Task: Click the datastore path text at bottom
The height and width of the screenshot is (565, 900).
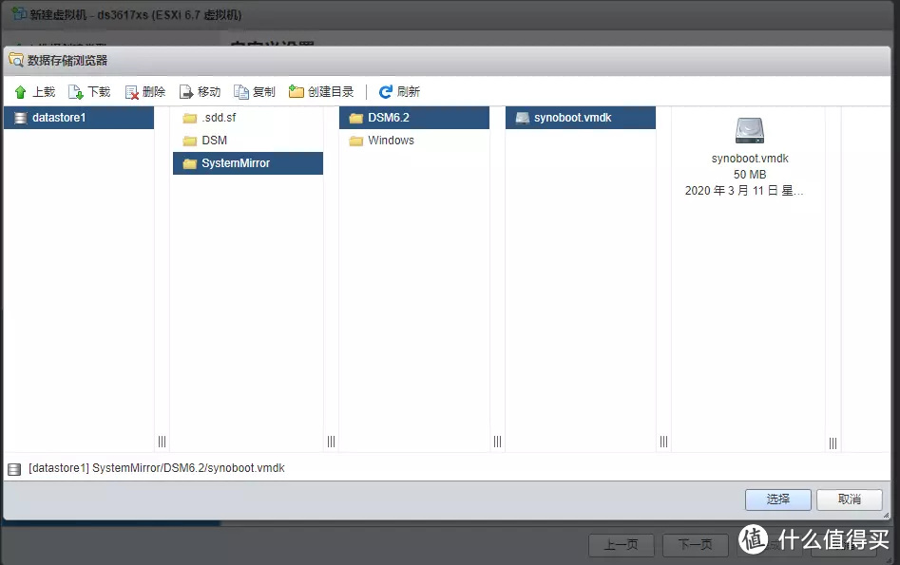Action: click(157, 468)
